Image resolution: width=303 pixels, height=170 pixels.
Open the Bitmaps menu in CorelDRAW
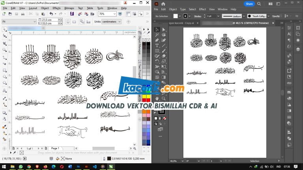tap(69, 8)
